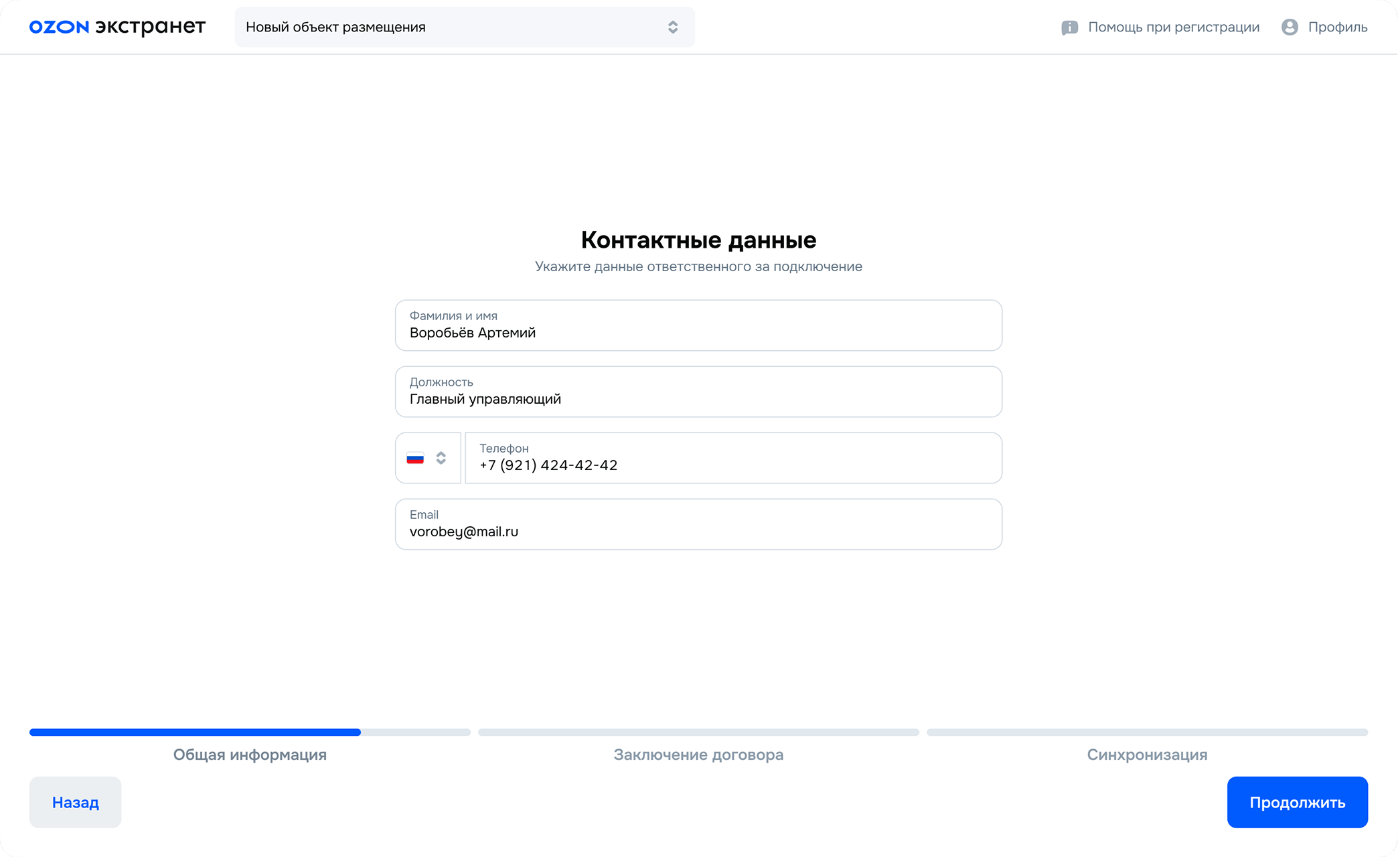Image resolution: width=1398 pixels, height=857 pixels.
Task: Open the Профиль menu
Action: (x=1337, y=27)
